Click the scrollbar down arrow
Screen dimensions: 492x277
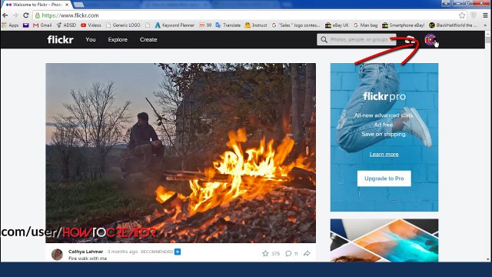488,259
